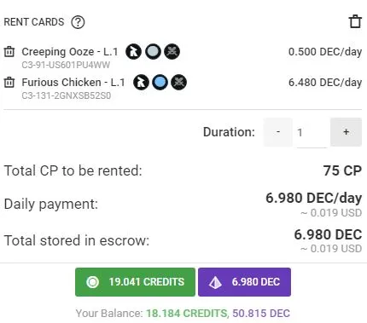Focus the Duration number input field
The image size is (367, 323).
coord(312,133)
